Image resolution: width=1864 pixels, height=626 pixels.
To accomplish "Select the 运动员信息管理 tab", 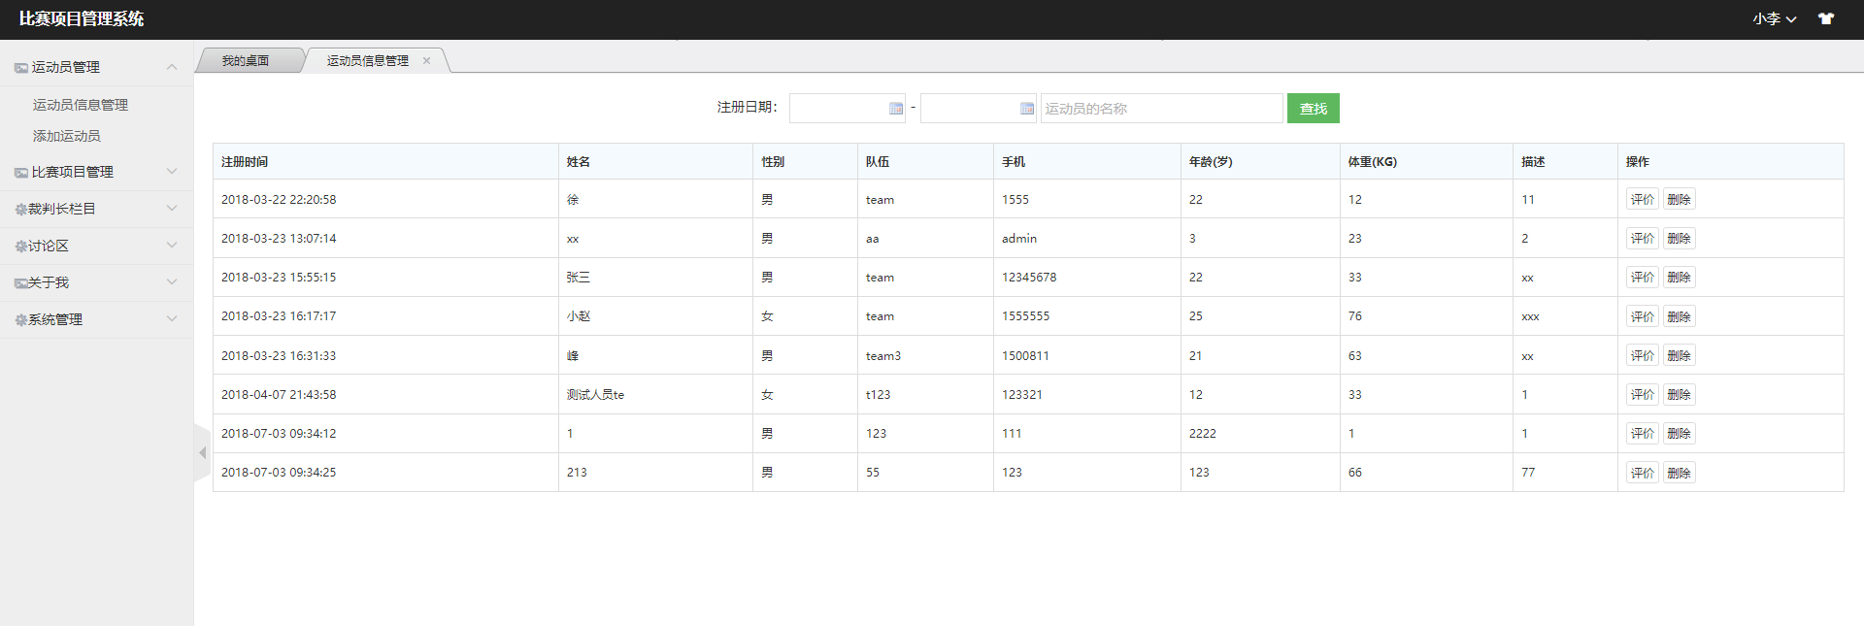I will (x=368, y=60).
